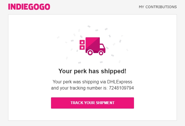Click the DHLExpress carrier name
Viewport: 185px width, 126px height.
click(120, 82)
